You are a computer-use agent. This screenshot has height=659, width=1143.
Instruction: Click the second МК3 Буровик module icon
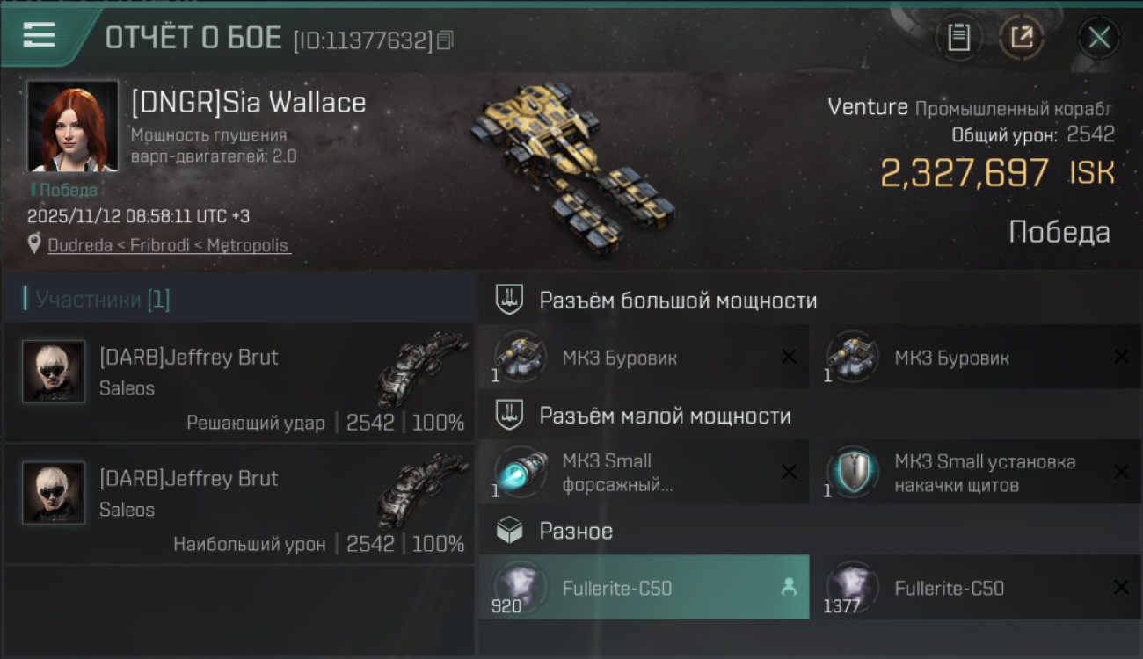852,357
